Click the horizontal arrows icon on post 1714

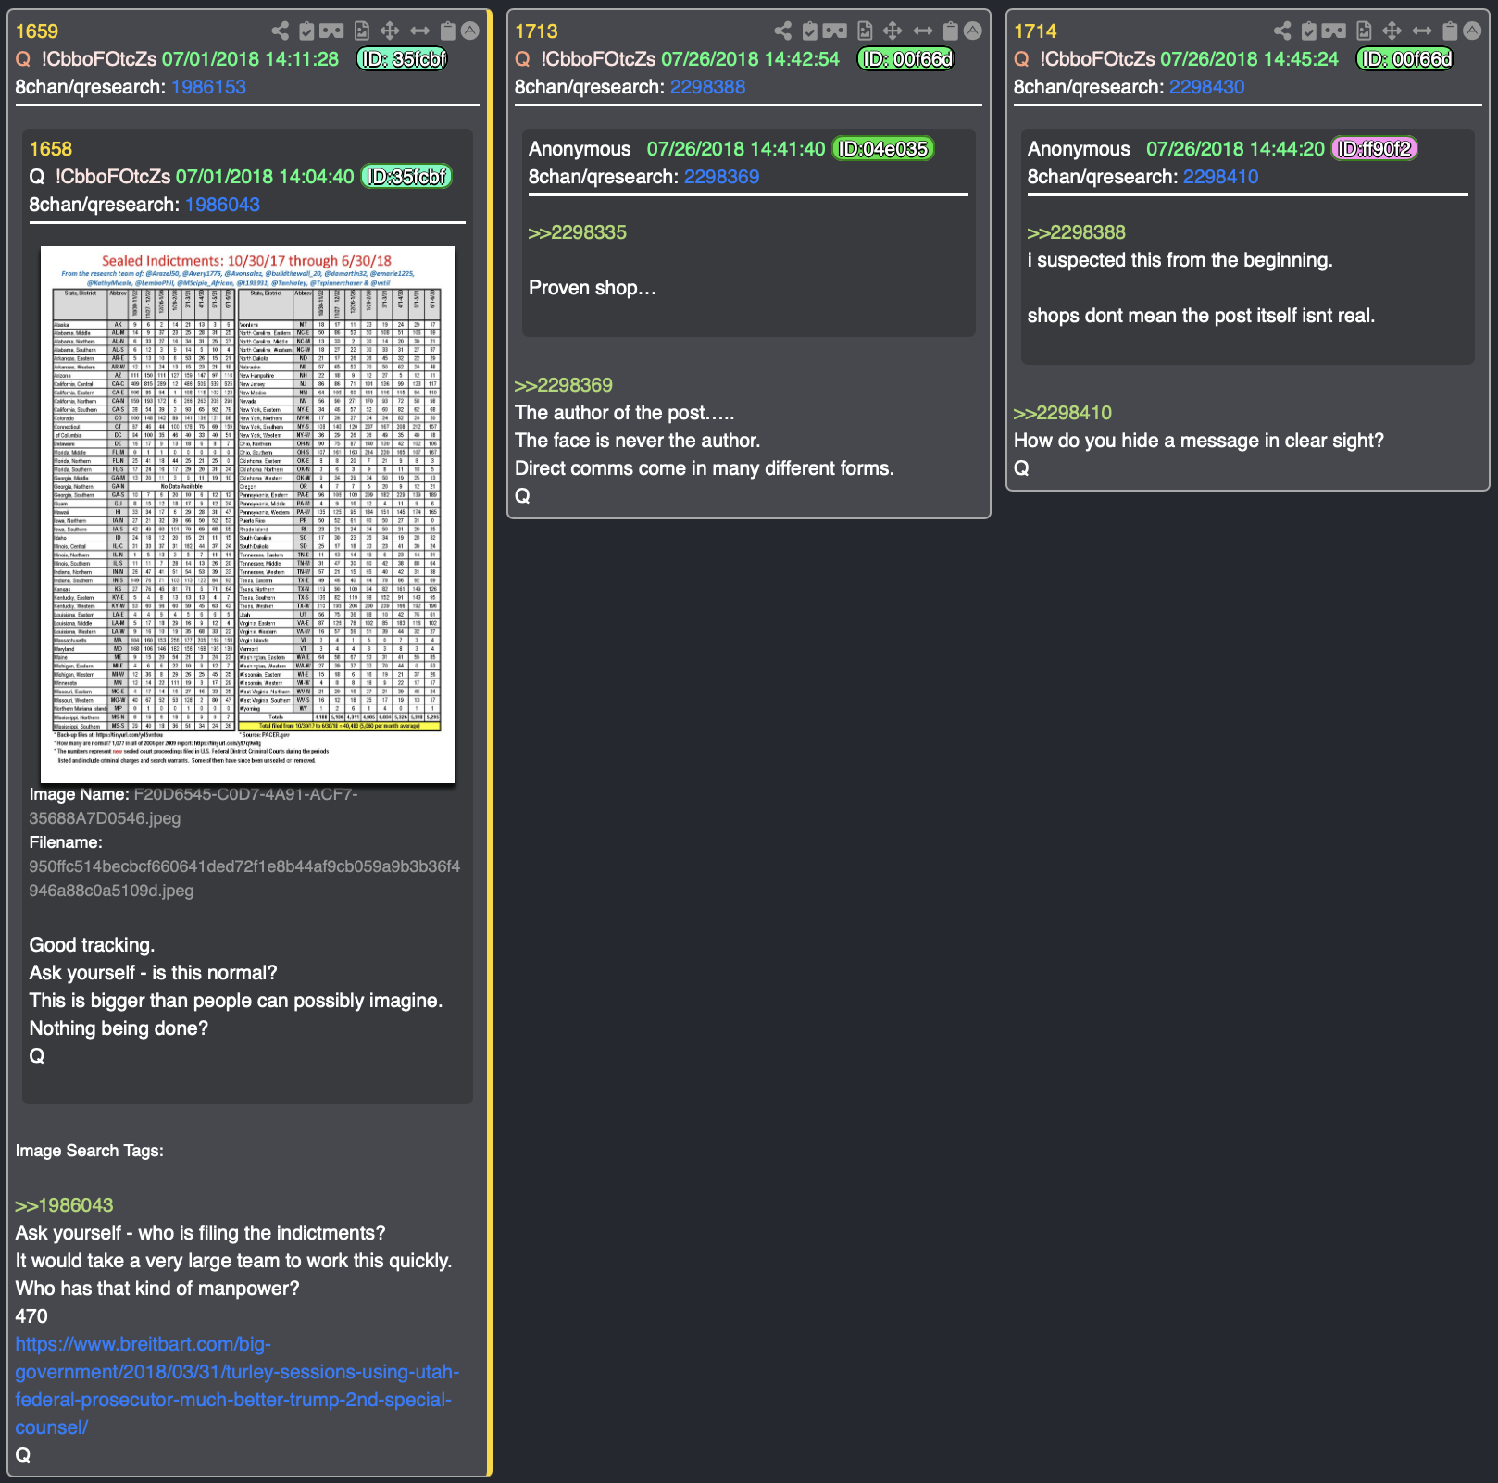(1421, 31)
